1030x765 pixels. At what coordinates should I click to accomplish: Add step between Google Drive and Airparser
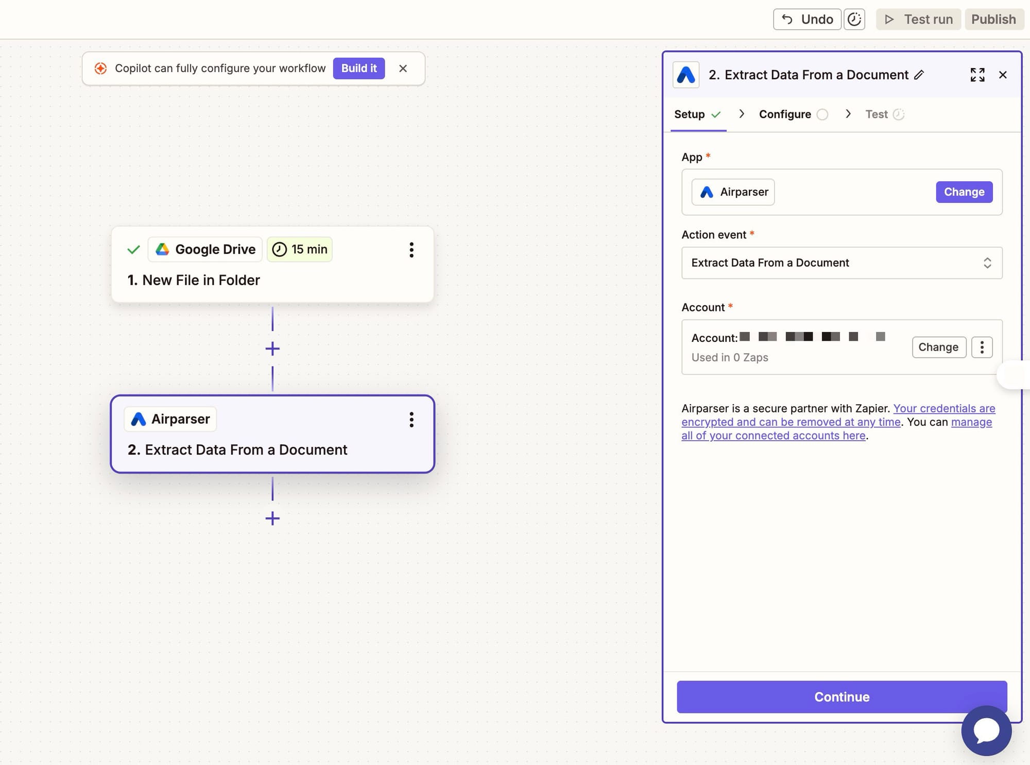pos(272,349)
